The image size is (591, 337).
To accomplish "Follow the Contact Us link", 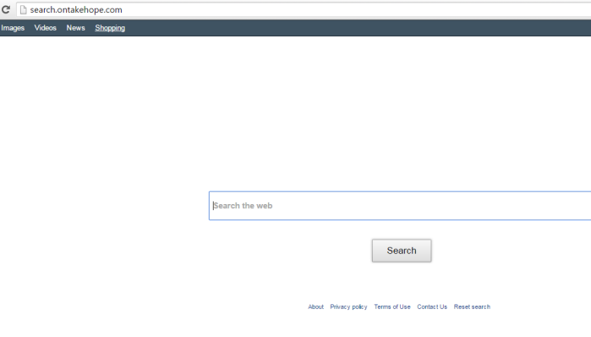I will [432, 307].
